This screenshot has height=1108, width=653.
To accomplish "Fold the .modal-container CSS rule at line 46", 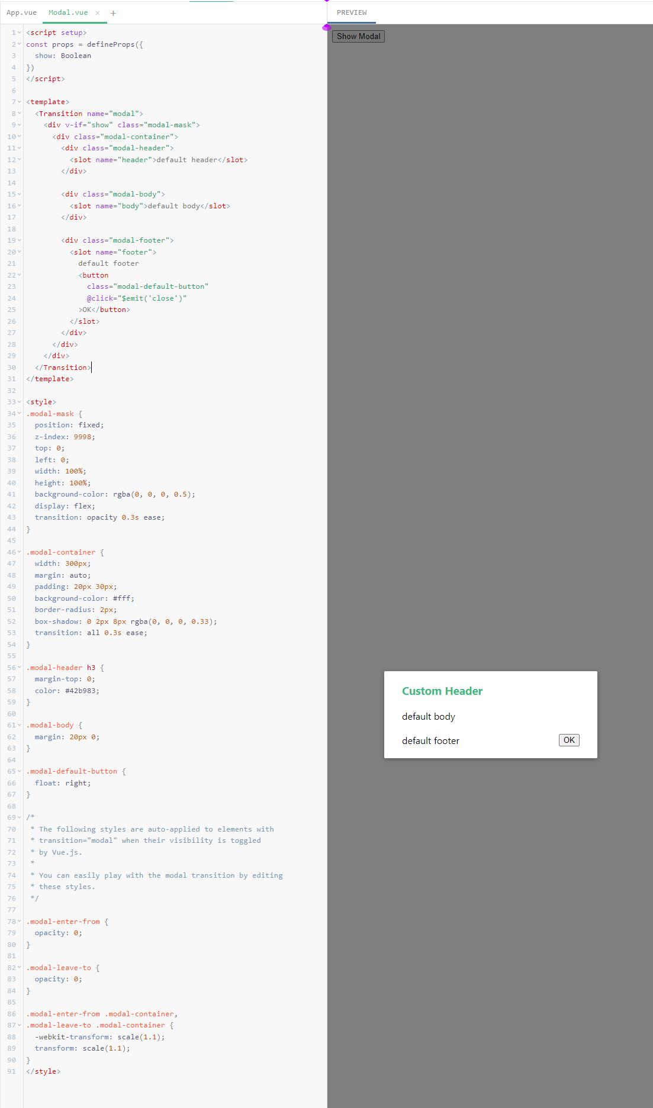I will point(20,552).
